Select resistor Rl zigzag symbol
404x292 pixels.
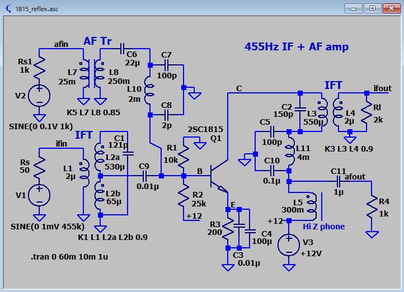(367, 114)
